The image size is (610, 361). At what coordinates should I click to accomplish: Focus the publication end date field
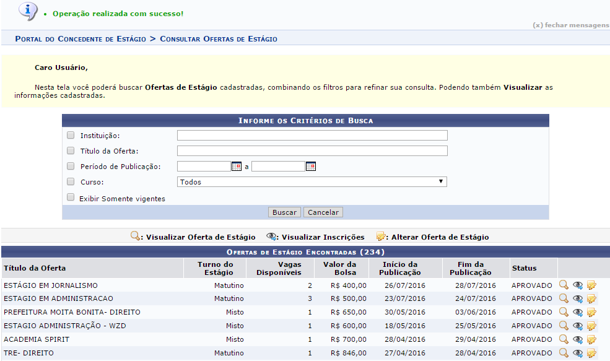click(x=278, y=167)
